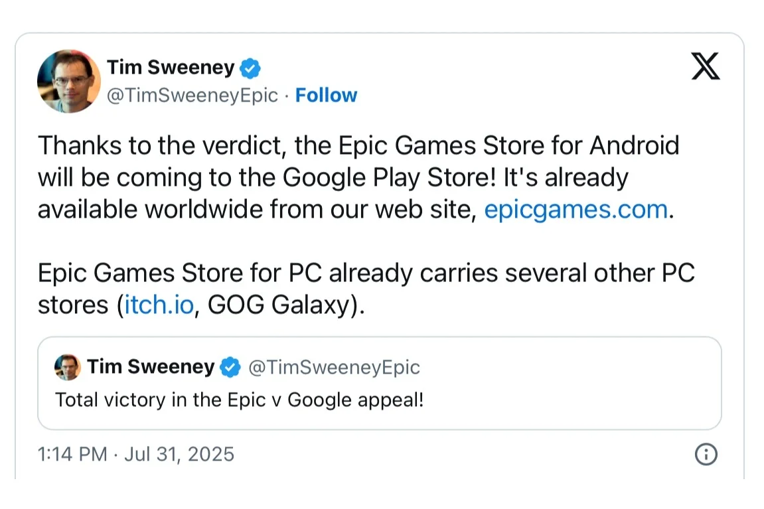Click the 1:14 PM · Jul 31, 2025 timestamp
This screenshot has width=764, height=509.
tap(136, 455)
